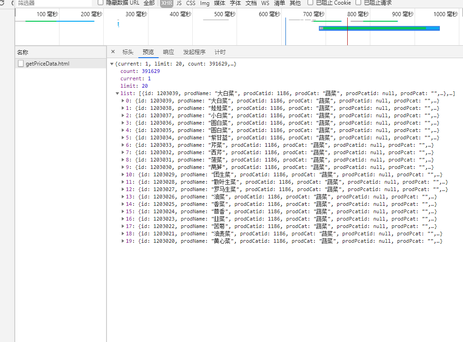The height and width of the screenshot is (342, 463).
Task: Filter requests by 全部
Action: tap(149, 3)
